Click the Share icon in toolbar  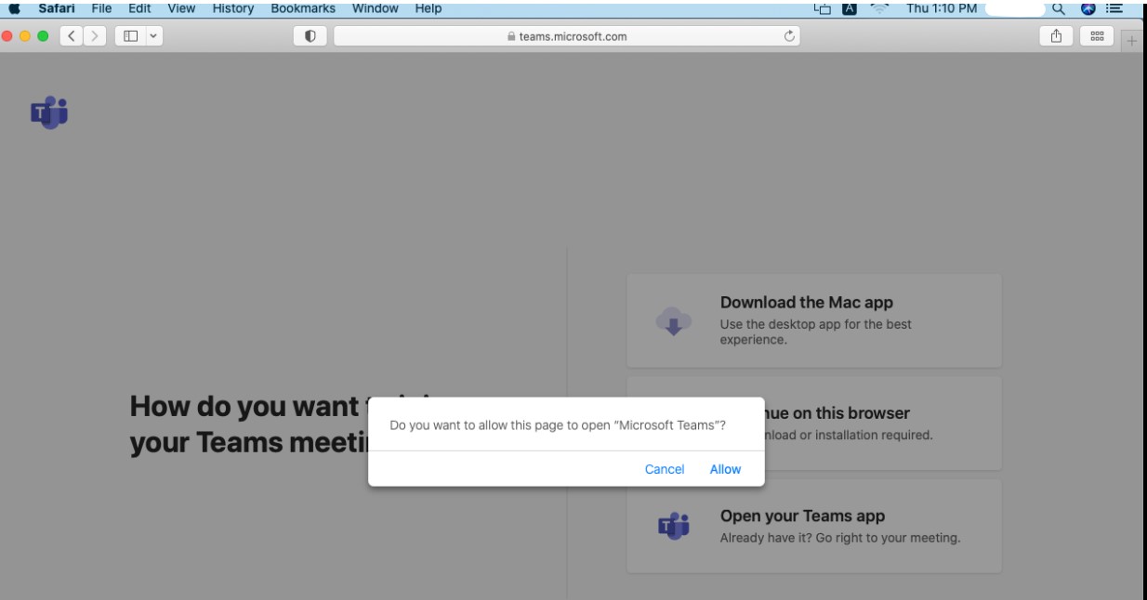1056,36
